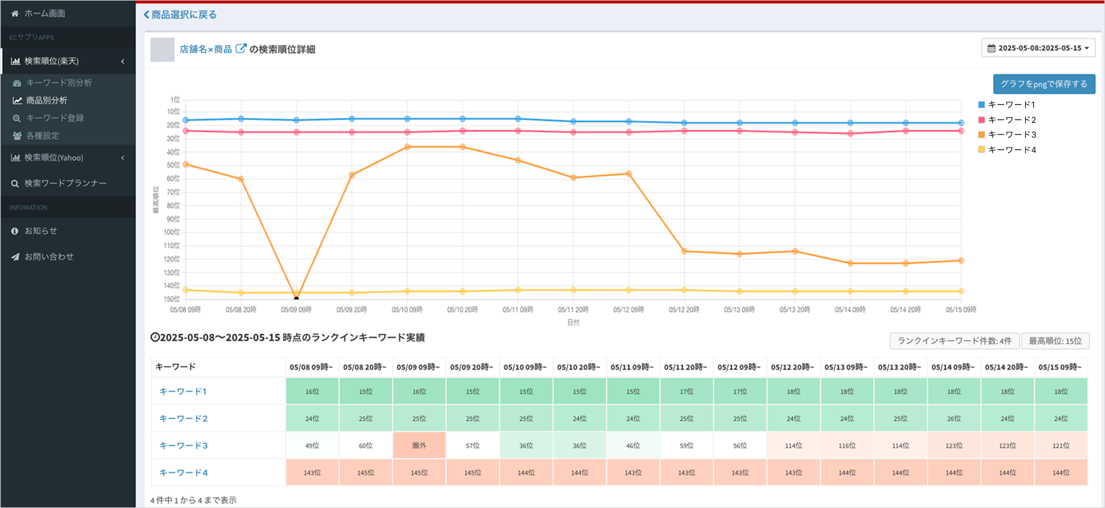Toggle キーワード4 legend item visibility
The image size is (1105, 508).
click(x=1011, y=150)
